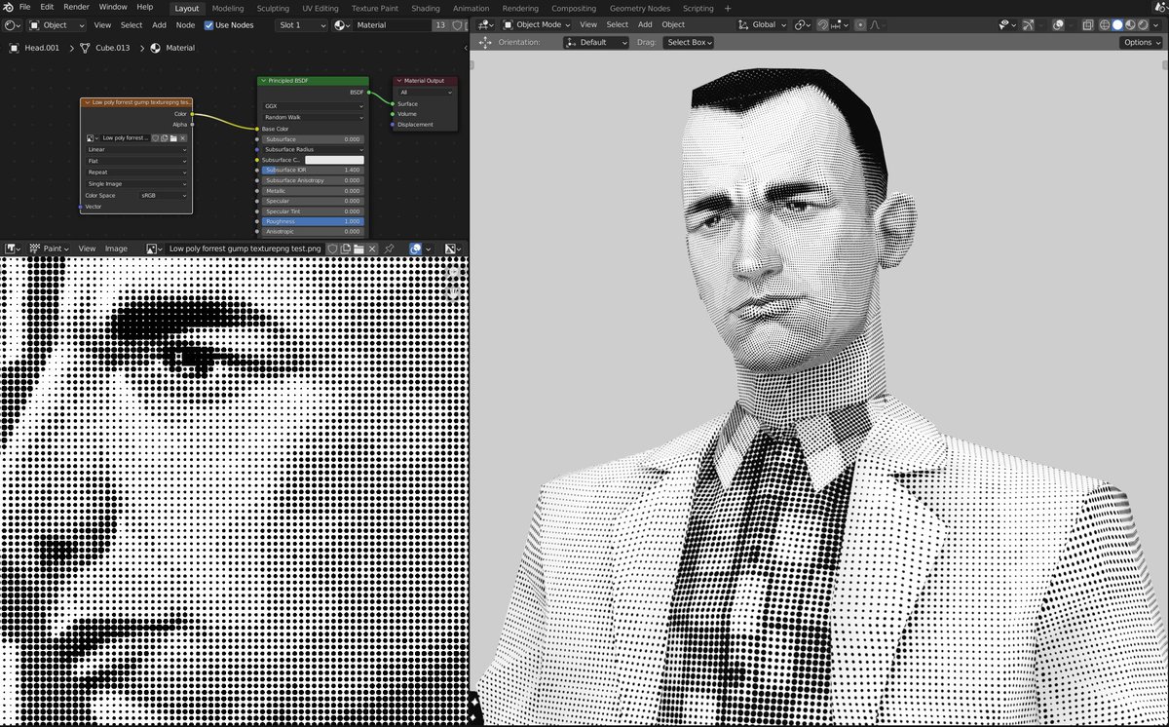Open the Select Box drag dropdown
The width and height of the screenshot is (1169, 727).
point(689,42)
